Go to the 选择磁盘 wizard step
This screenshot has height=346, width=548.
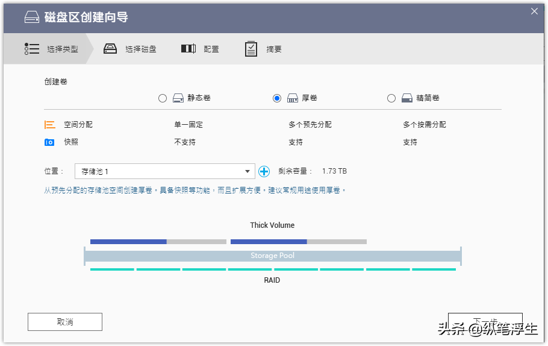[x=130, y=49]
